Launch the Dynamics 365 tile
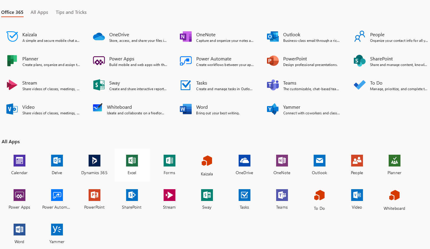Screen dimensions: 430x249 coord(95,165)
